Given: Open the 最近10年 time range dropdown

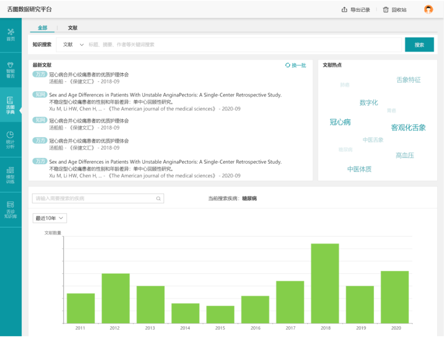Looking at the screenshot, I should [49, 218].
